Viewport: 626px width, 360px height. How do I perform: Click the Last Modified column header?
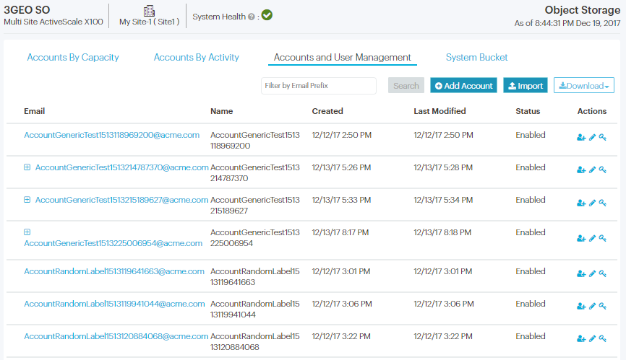pos(440,111)
